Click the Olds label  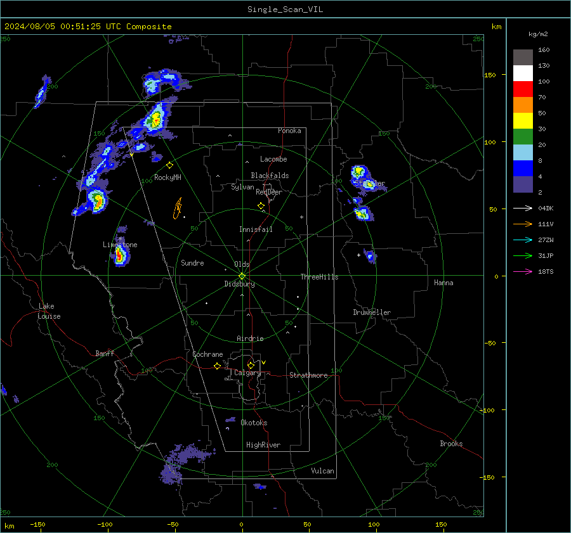click(242, 264)
